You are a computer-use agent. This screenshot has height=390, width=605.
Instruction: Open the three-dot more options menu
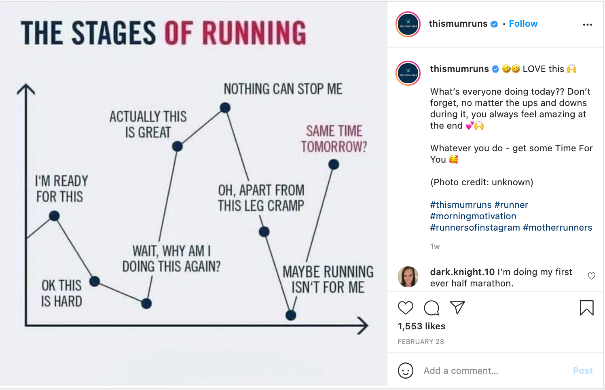tap(587, 25)
